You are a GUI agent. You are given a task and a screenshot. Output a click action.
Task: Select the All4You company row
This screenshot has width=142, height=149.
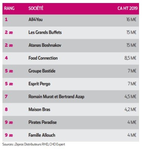(x=71, y=20)
